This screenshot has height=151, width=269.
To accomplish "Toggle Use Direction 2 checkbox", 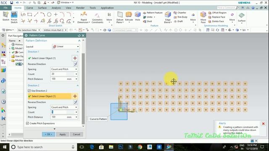I will pos(29,91).
